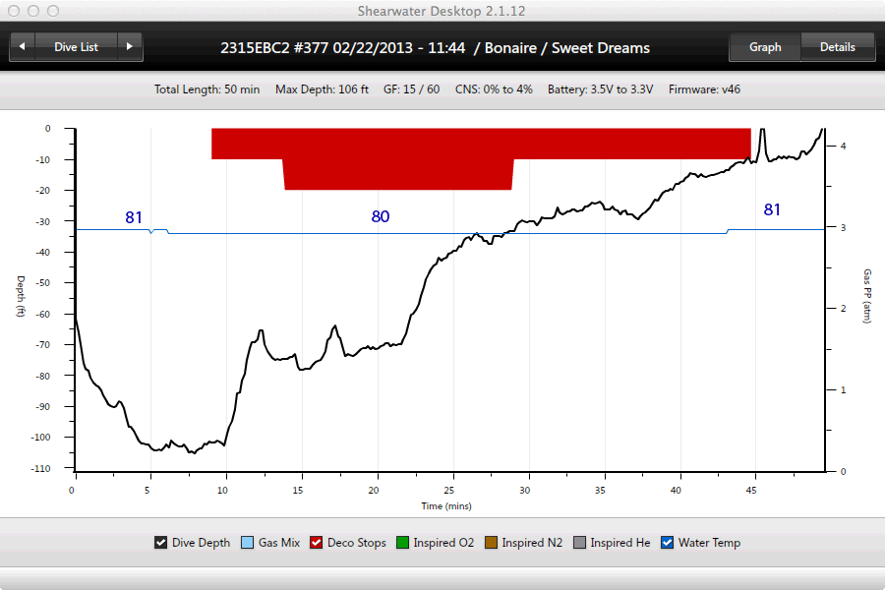This screenshot has width=885, height=590.
Task: Toggle the Water Temp checkbox
Action: tap(668, 543)
